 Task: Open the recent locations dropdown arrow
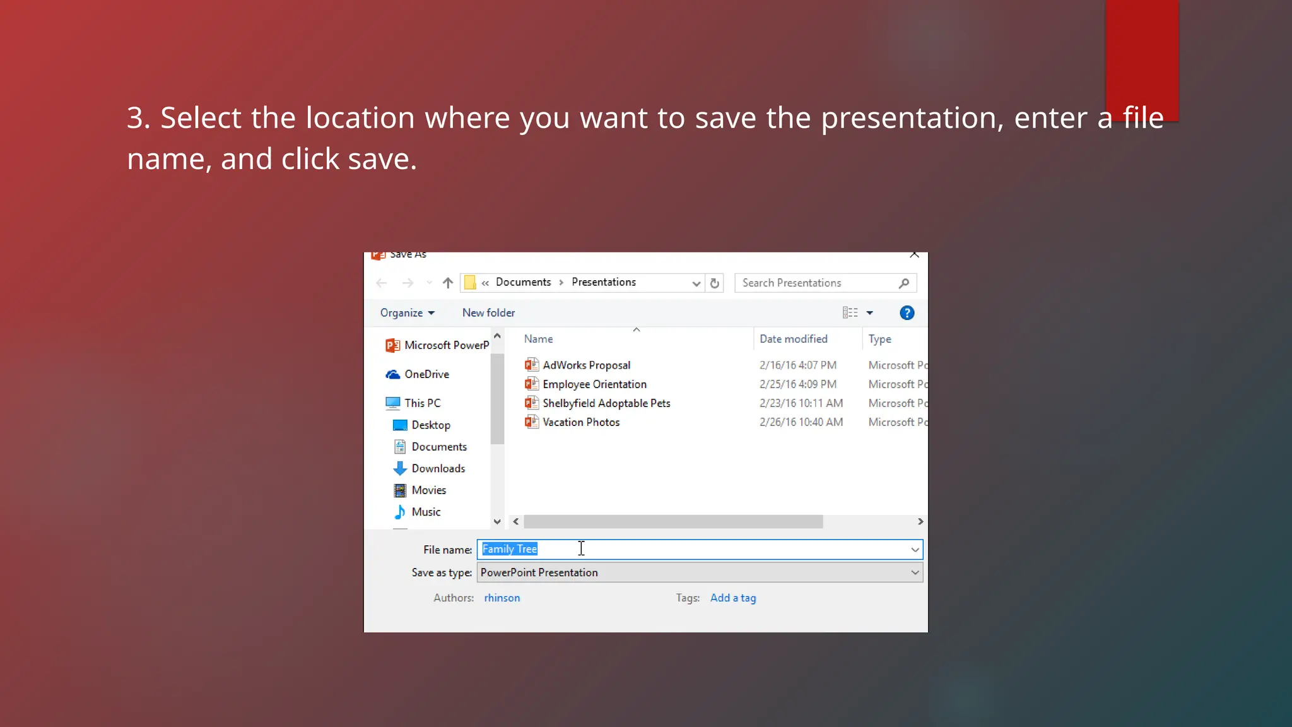pyautogui.click(x=430, y=283)
